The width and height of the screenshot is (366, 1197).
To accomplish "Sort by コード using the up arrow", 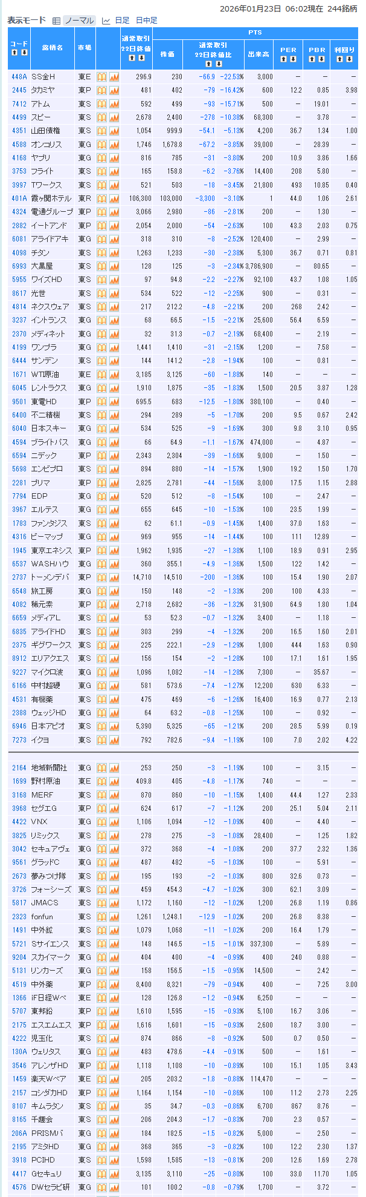I will (14, 53).
